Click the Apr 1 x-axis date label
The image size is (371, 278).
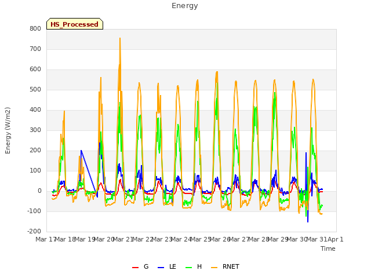coord(336,239)
